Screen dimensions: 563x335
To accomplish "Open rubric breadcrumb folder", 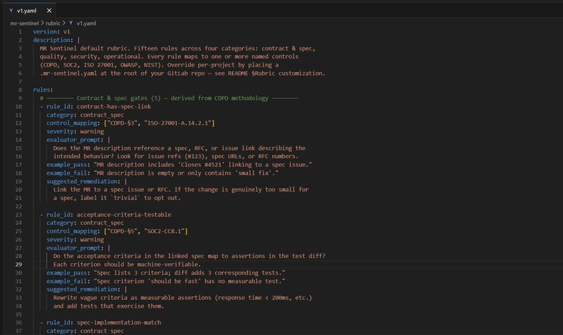I will [53, 23].
